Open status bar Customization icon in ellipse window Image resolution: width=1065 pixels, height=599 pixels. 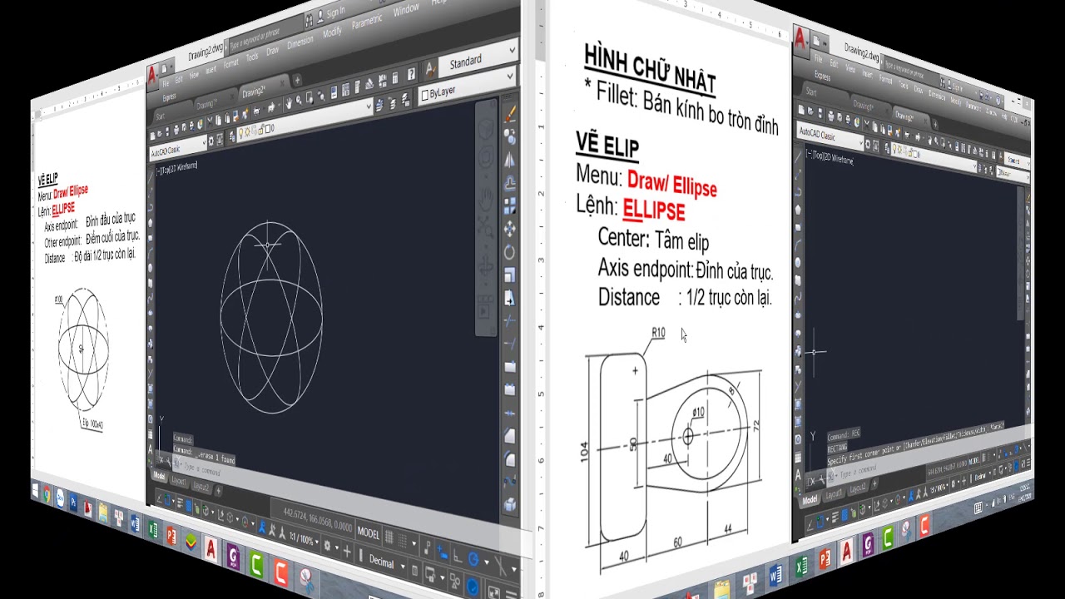point(512,595)
